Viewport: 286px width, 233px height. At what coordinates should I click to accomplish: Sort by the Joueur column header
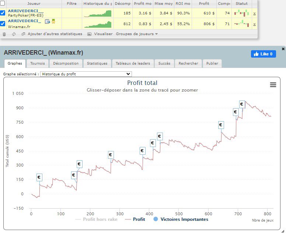[34, 3]
